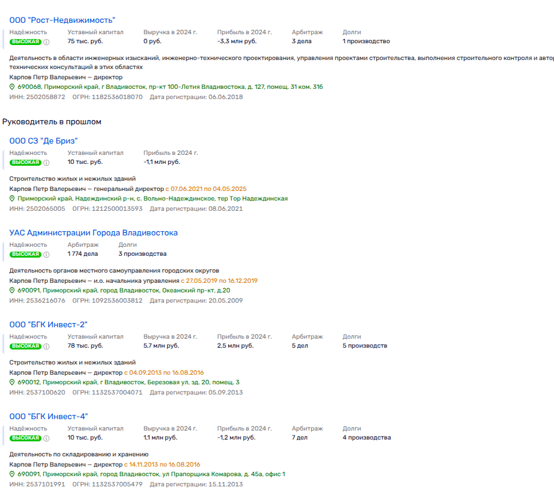Open ООО "БГК Инвест-2" company link

coord(49,325)
